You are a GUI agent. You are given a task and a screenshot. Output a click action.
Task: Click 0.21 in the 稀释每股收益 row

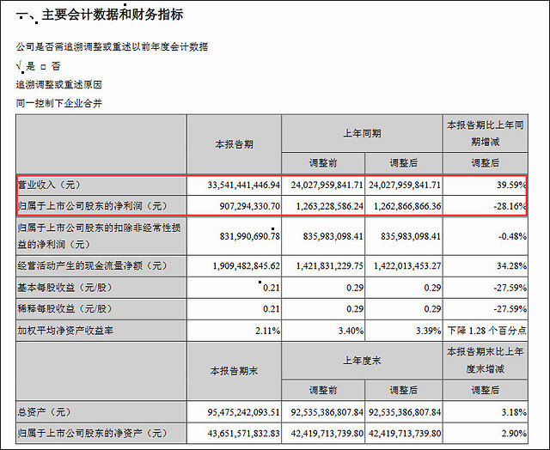click(272, 309)
